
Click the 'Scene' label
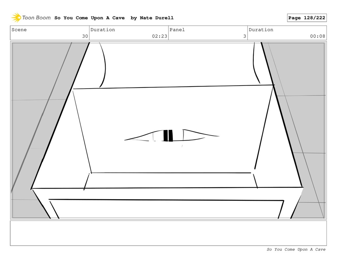click(19, 30)
